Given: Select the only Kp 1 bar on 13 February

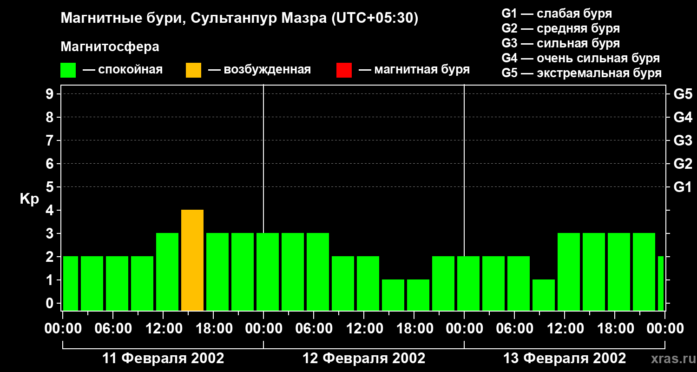Looking at the screenshot, I should (544, 295).
